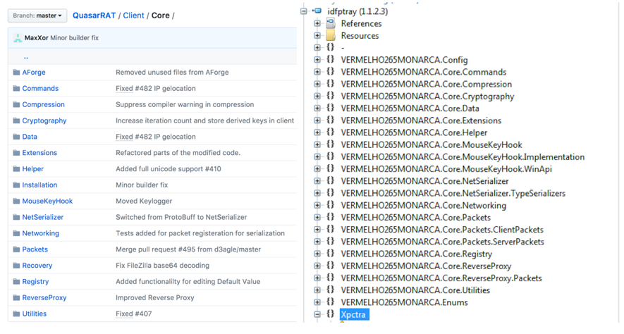624x334 pixels.
Task: Click the References icon in tree
Action: [x=331, y=23]
